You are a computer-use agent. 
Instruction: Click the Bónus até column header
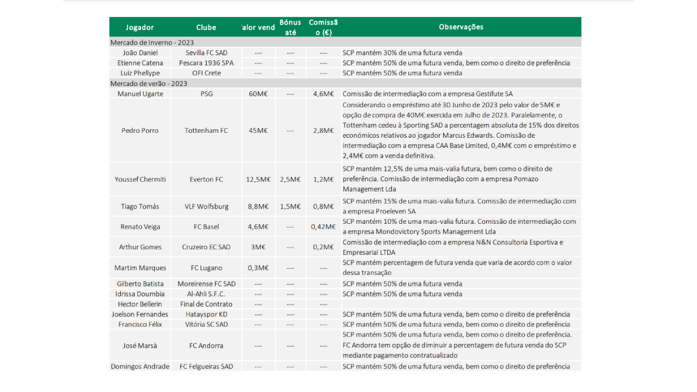click(290, 27)
